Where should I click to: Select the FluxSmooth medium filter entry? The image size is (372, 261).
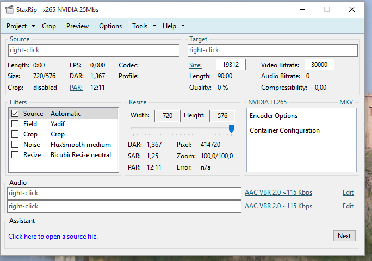pyautogui.click(x=80, y=145)
